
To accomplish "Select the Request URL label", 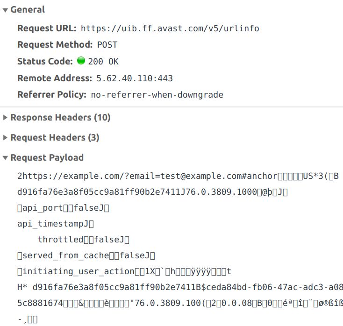I will tap(47, 28).
